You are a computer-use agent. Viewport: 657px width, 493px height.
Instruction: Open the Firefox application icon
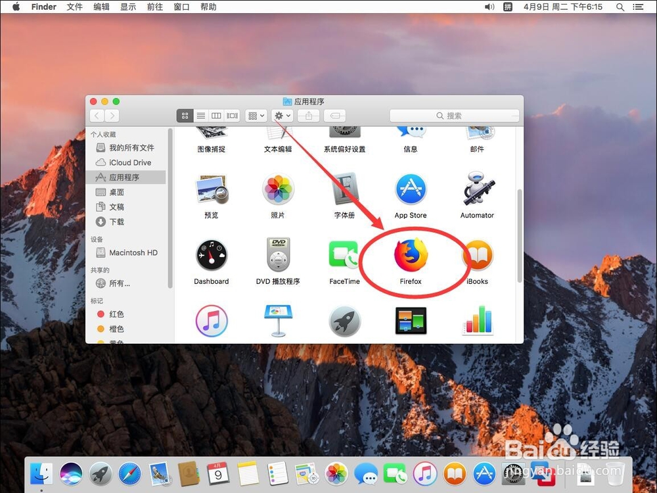(411, 254)
